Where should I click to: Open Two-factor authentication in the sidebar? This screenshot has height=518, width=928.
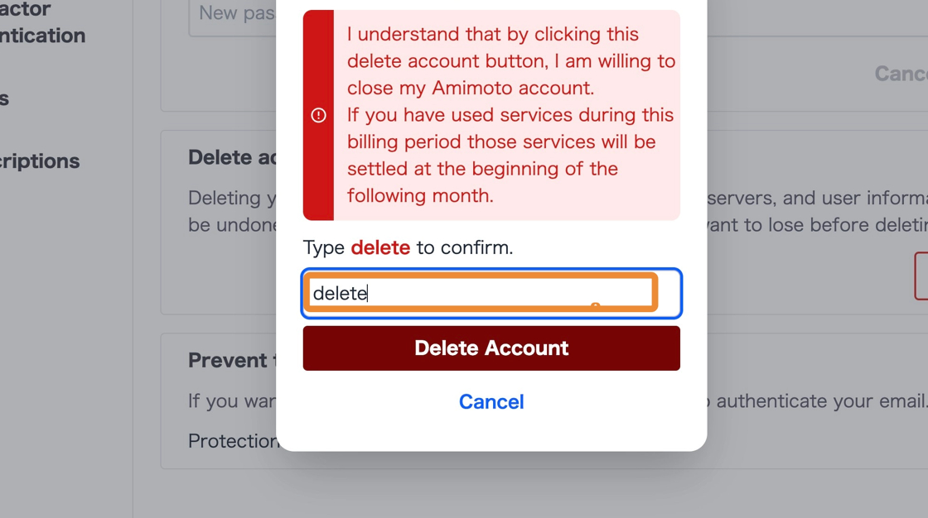(x=41, y=23)
